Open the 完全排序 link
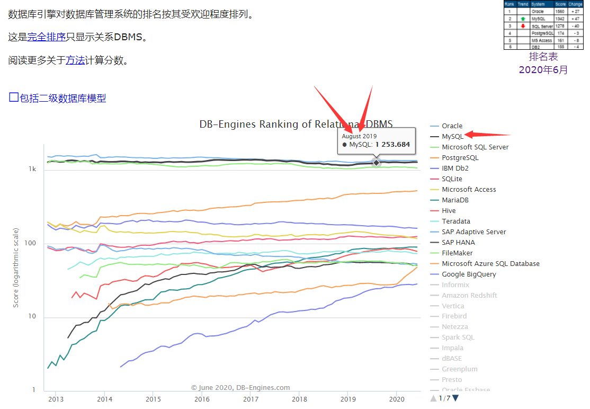This screenshot has width=590, height=409. [47, 37]
